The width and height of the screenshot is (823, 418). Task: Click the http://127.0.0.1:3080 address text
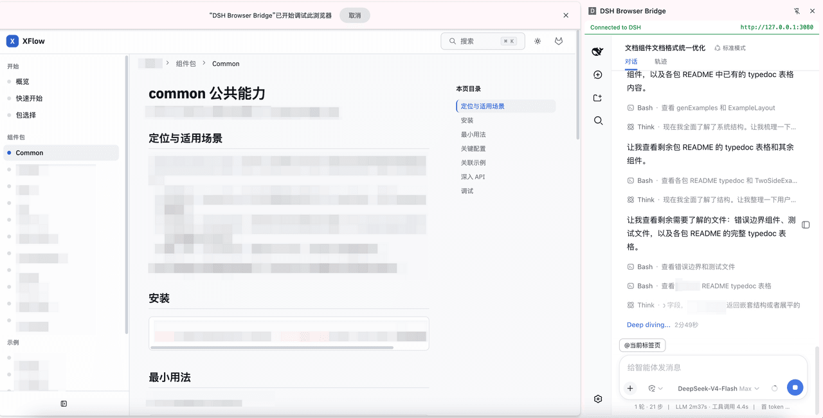coord(777,28)
